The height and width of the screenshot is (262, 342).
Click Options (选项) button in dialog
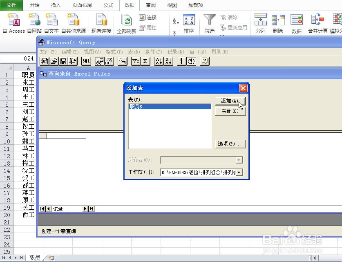pyautogui.click(x=230, y=144)
